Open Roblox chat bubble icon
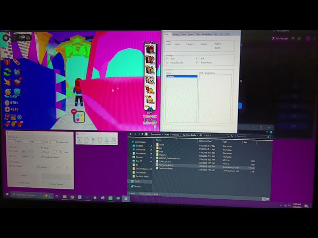Screen dimensions: 318x238 coord(22,38)
